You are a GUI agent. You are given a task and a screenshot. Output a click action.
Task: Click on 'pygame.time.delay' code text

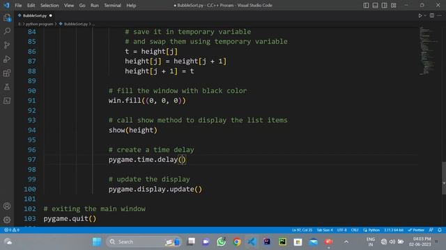coord(143,160)
